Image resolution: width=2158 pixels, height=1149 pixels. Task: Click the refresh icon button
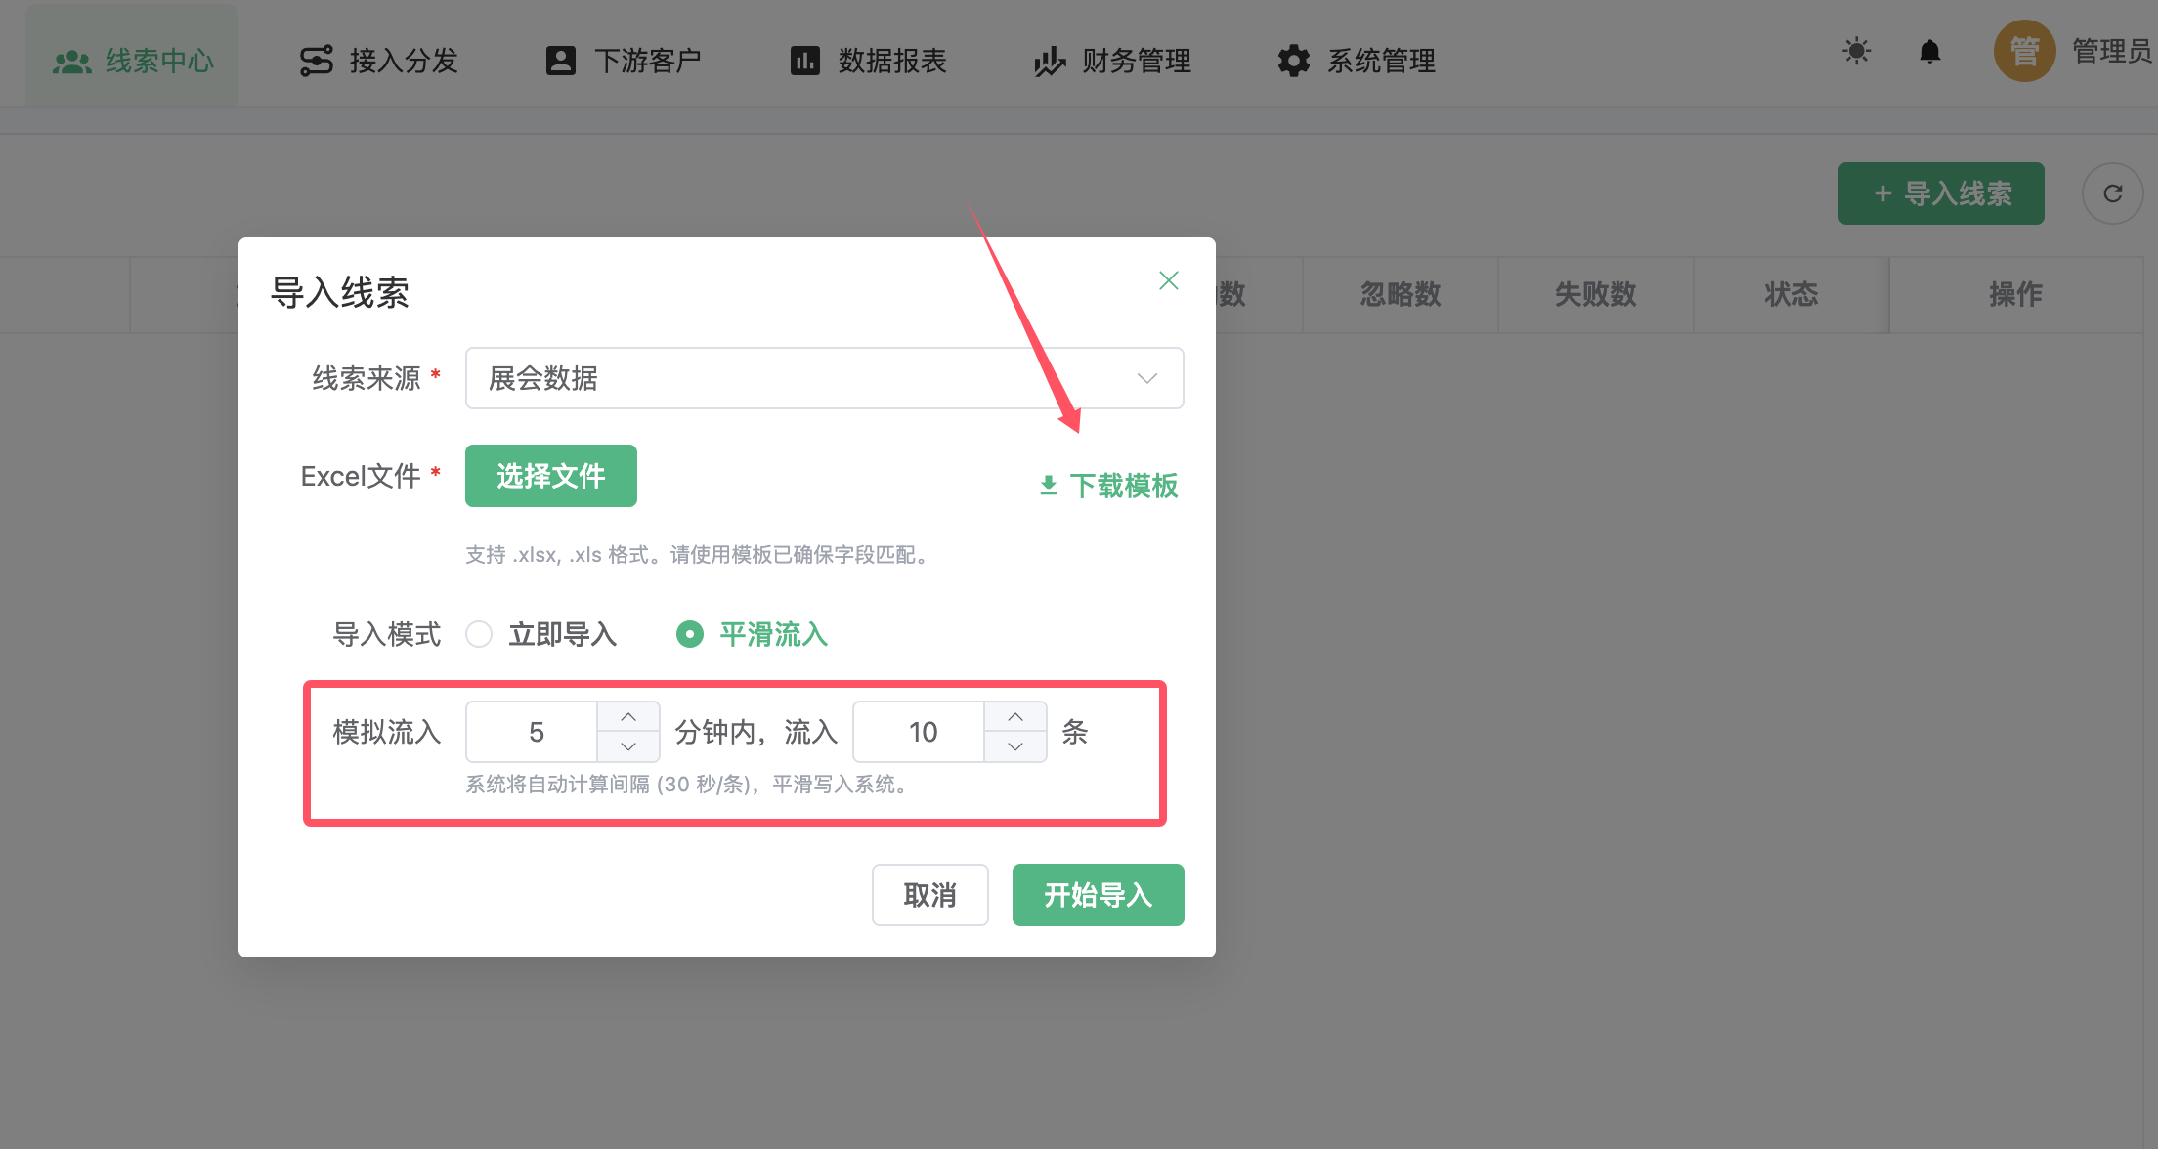[2112, 193]
